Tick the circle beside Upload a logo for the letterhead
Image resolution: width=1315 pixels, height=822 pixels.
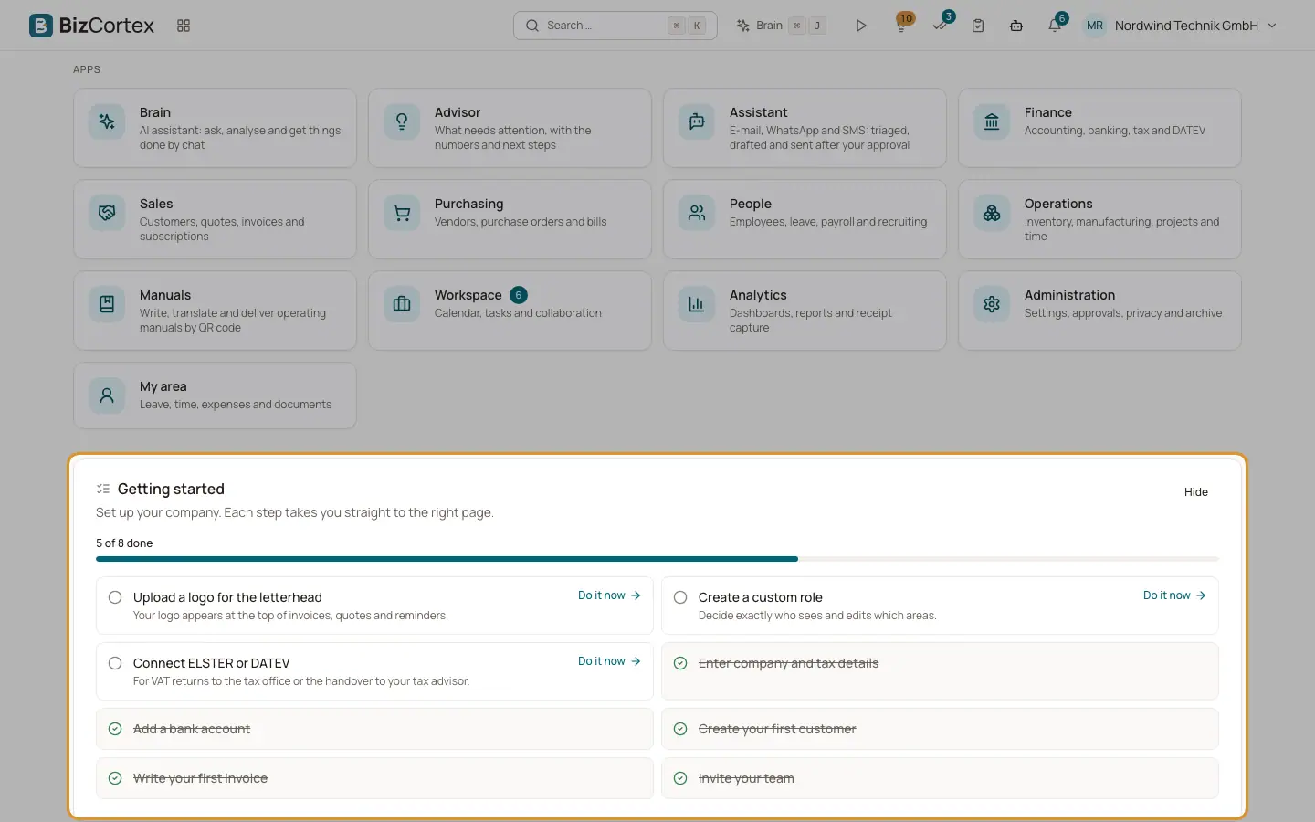coord(115,597)
